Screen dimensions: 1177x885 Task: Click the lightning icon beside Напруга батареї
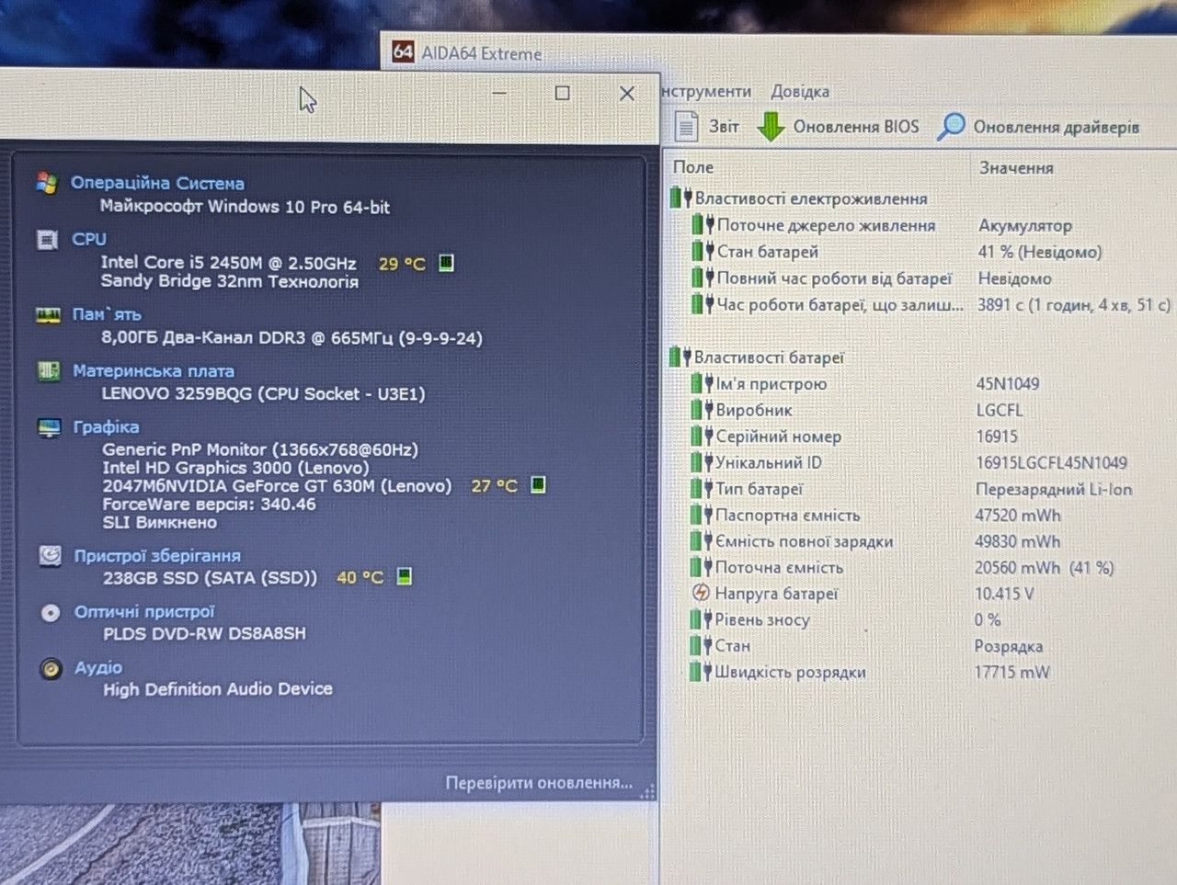pyautogui.click(x=702, y=593)
